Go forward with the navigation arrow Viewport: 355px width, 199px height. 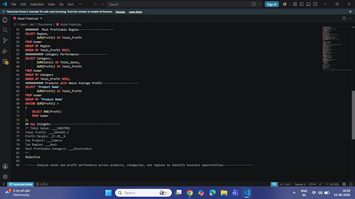pos(102,4)
